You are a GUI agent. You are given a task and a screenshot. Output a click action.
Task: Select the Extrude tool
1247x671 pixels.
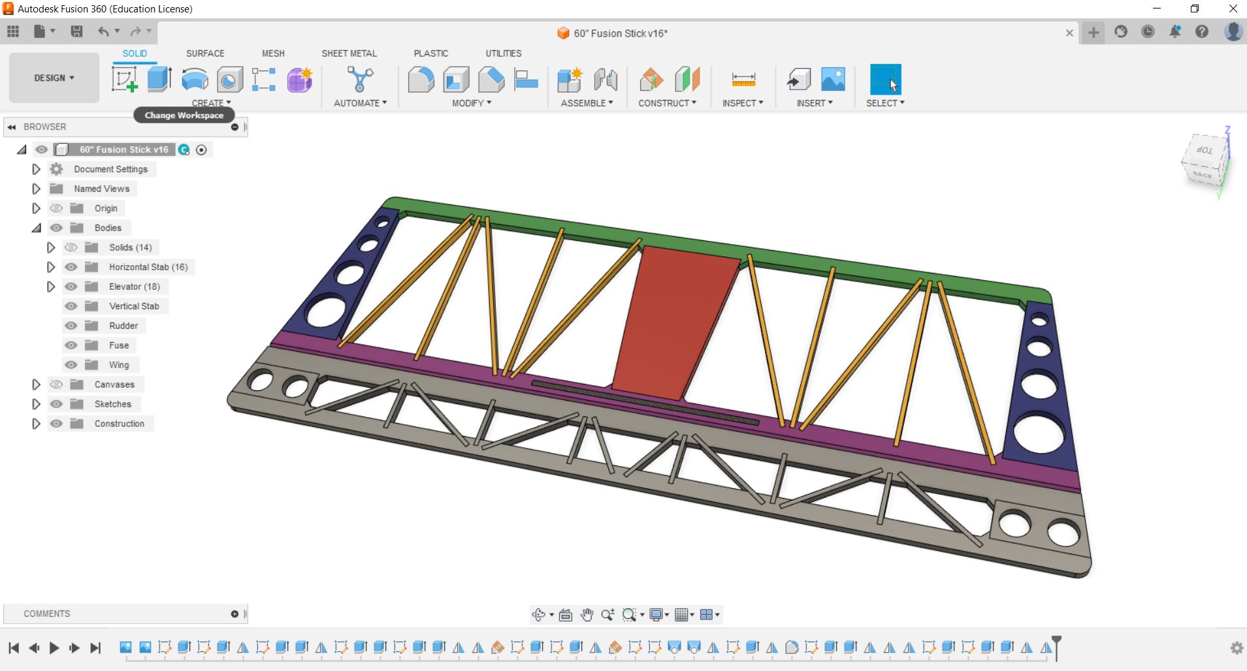tap(159, 80)
